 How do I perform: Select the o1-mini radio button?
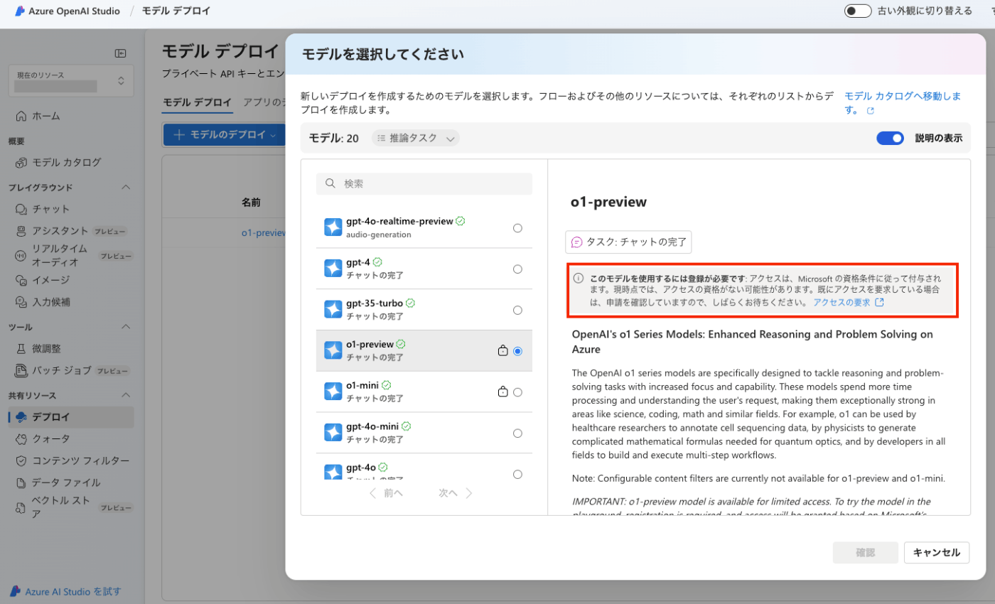click(x=517, y=392)
